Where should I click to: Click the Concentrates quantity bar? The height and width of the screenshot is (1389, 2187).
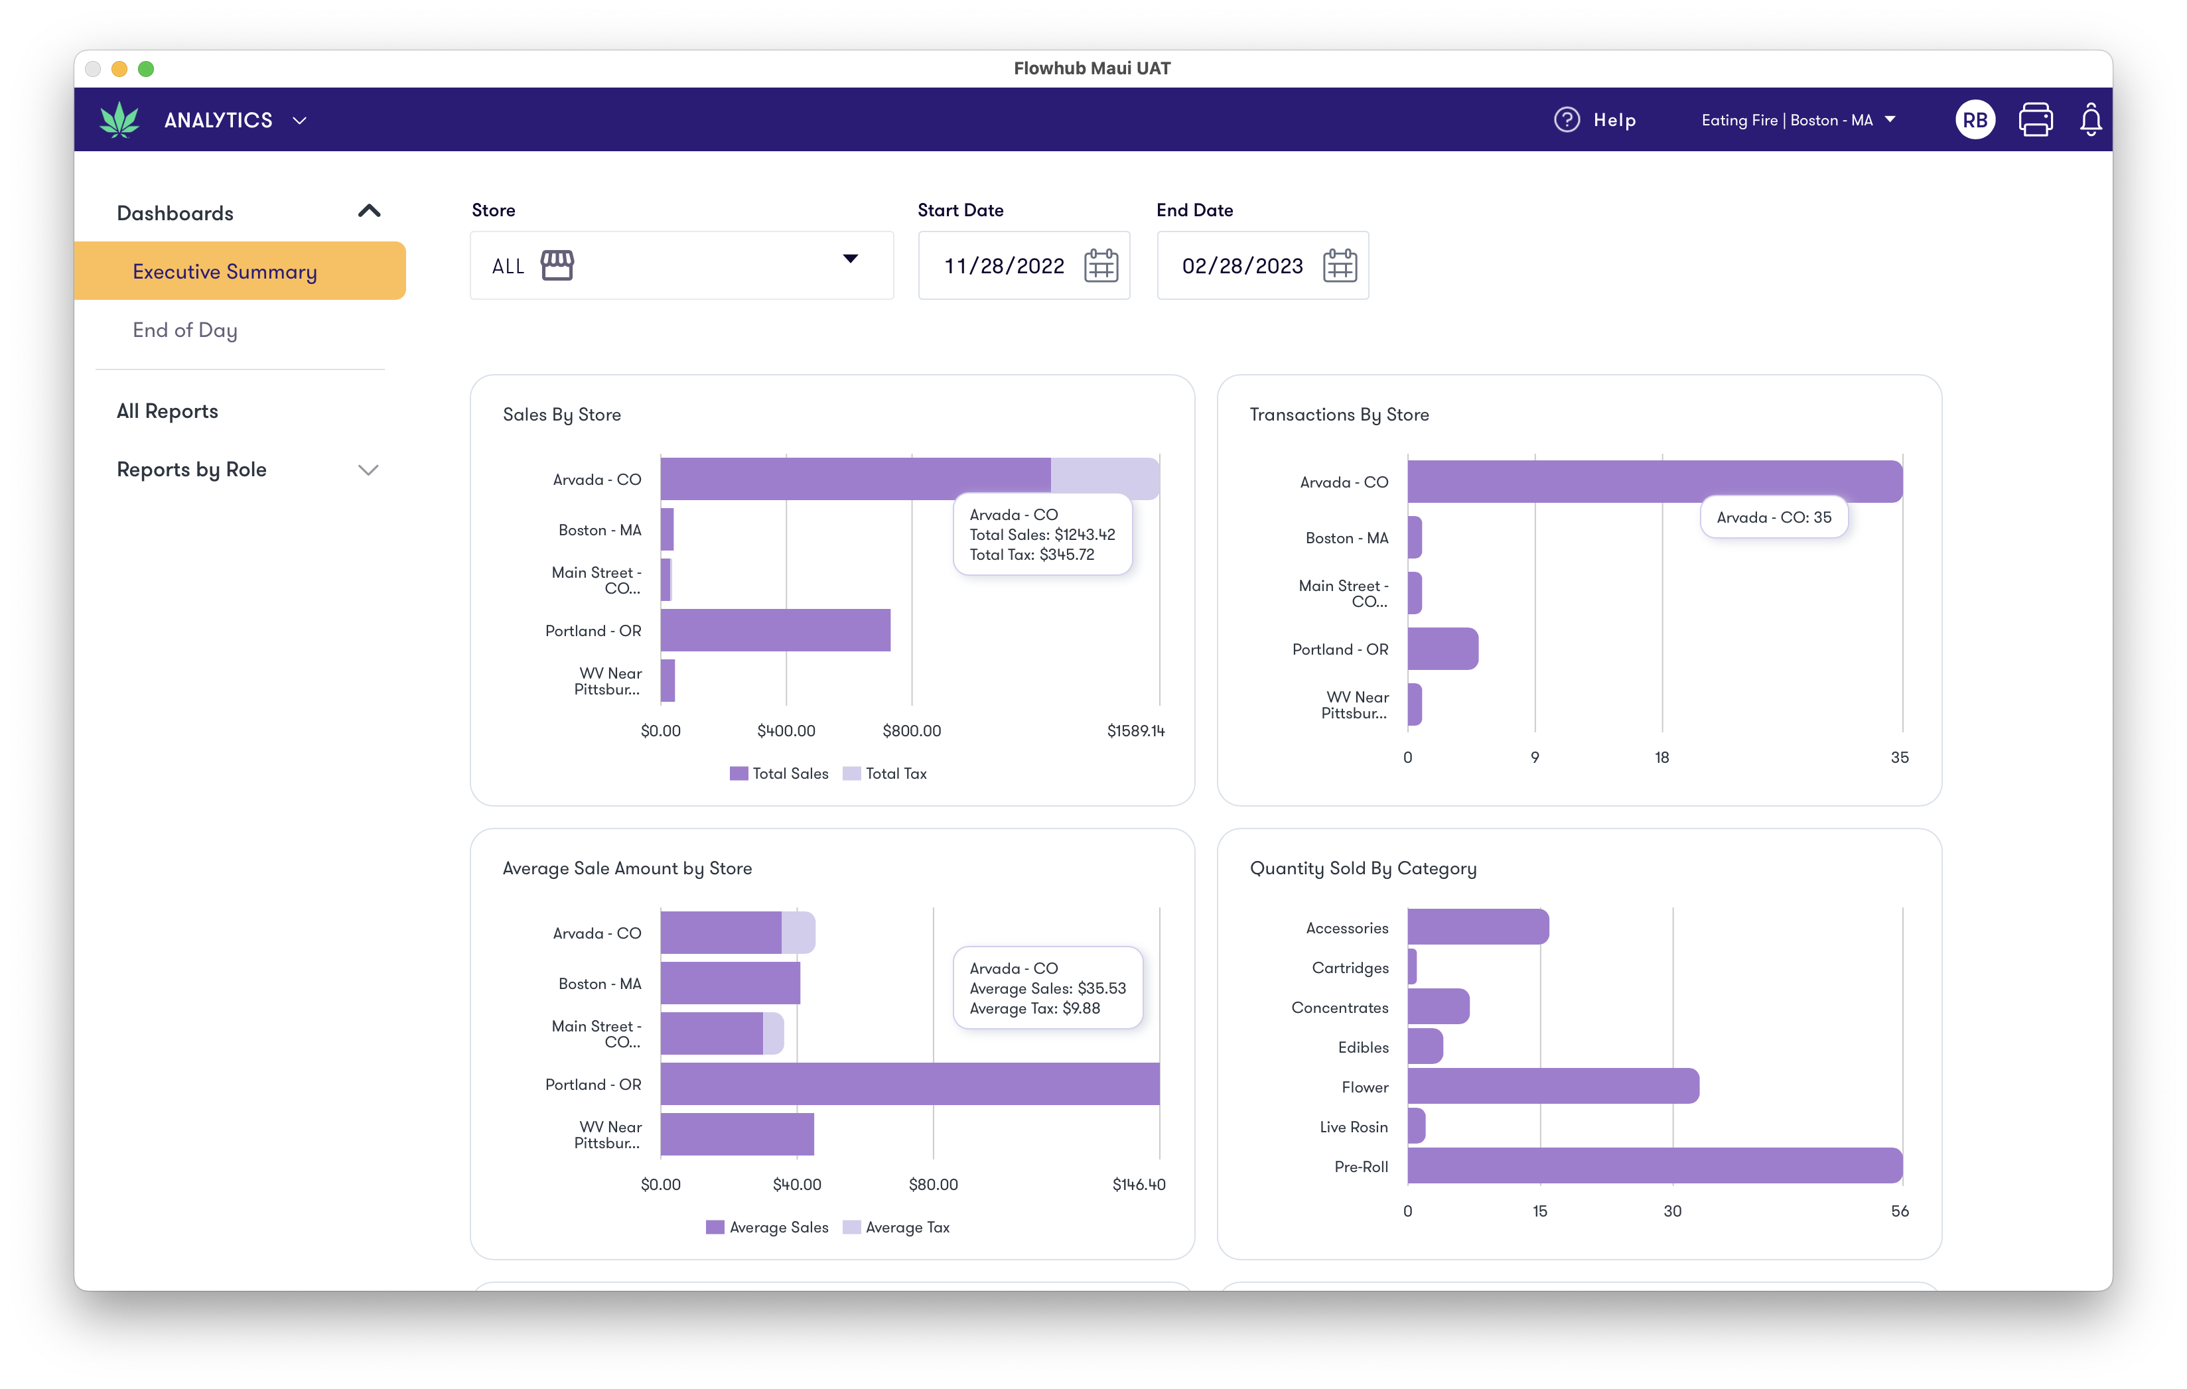click(1438, 1006)
